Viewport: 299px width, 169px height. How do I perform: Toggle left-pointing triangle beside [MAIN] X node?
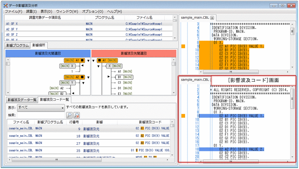[x=82, y=66]
